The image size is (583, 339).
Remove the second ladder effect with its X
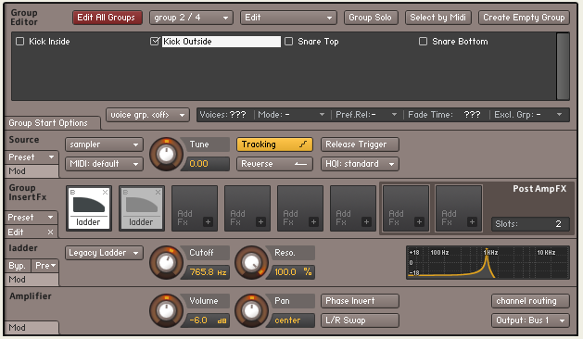158,192
